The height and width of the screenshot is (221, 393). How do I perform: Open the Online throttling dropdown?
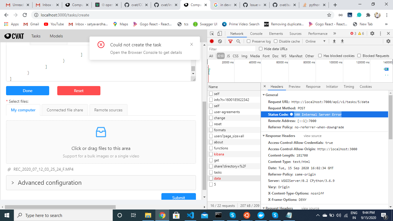pyautogui.click(x=315, y=41)
